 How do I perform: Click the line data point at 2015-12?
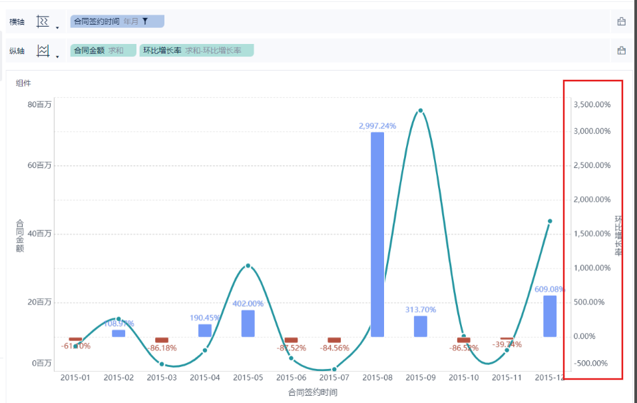pos(550,221)
